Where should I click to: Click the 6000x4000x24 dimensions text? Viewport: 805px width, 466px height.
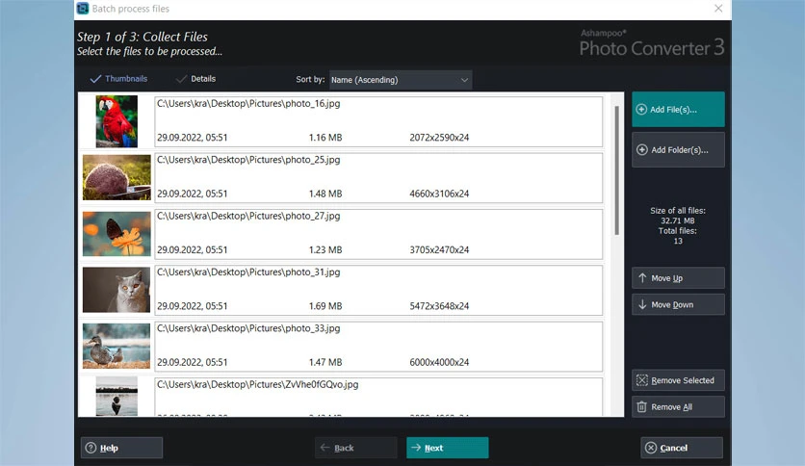(439, 362)
